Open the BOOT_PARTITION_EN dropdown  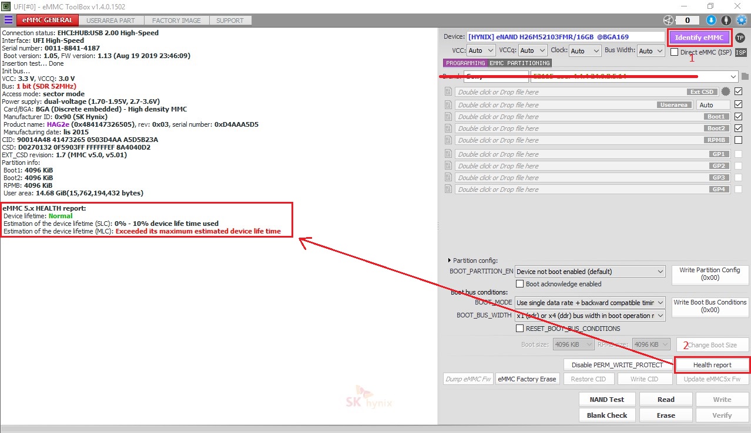click(x=589, y=272)
